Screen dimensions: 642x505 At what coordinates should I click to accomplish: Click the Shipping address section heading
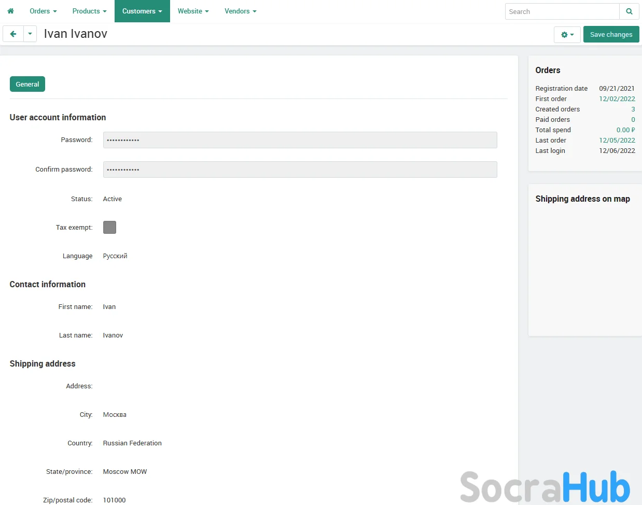coord(43,363)
